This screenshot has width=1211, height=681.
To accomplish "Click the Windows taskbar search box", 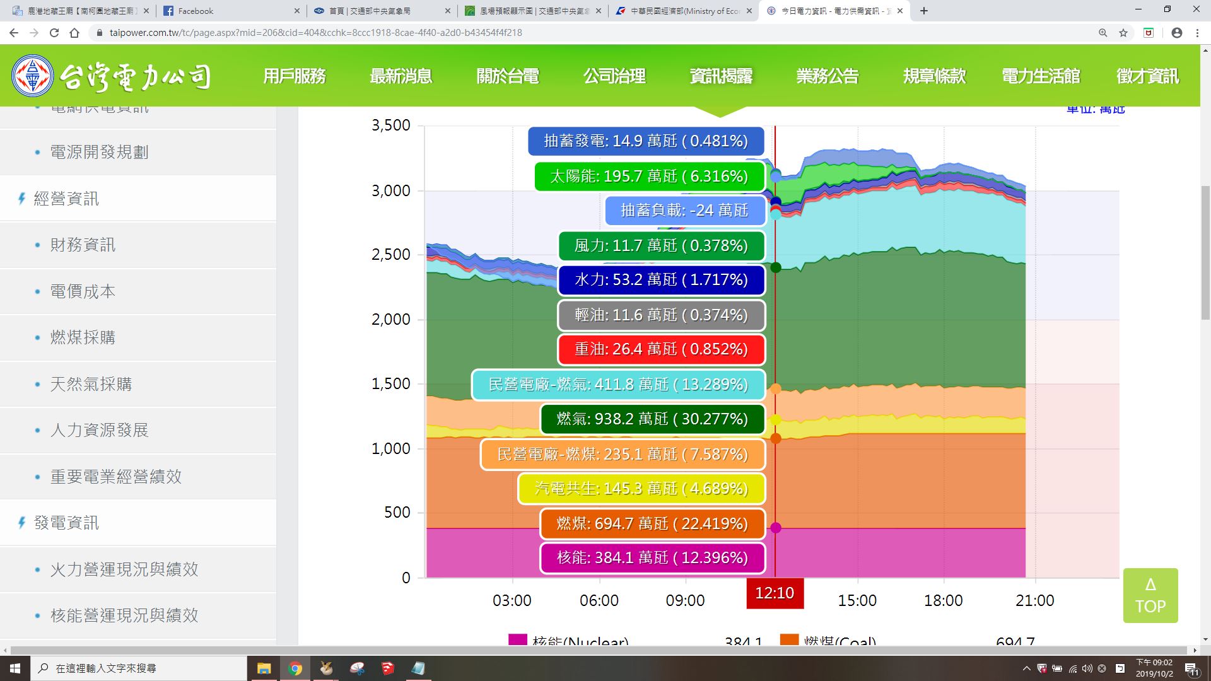I will [139, 668].
